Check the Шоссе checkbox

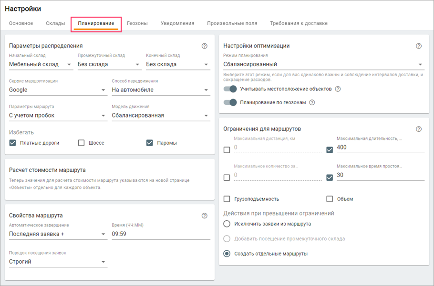point(81,143)
